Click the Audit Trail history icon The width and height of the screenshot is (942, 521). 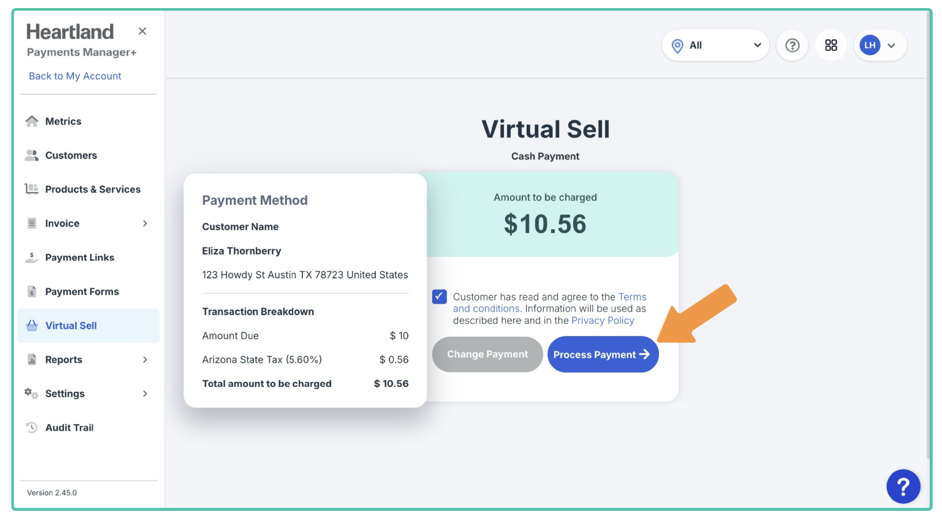[32, 428]
